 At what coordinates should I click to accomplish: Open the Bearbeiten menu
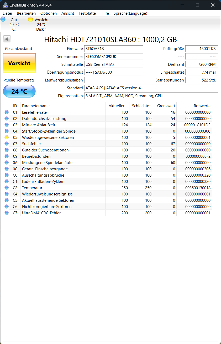(x=26, y=13)
